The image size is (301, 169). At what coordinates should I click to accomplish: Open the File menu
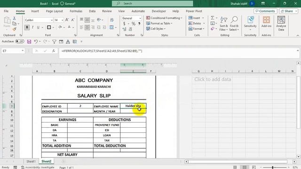(6, 11)
